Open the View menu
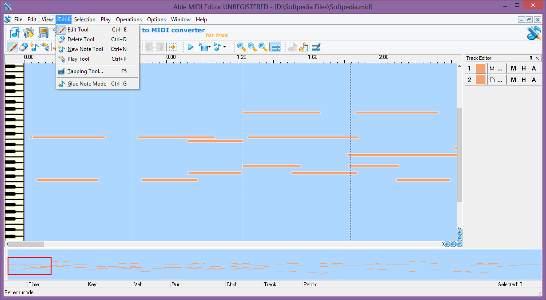Screen dimensions: 546x300 click(x=47, y=19)
